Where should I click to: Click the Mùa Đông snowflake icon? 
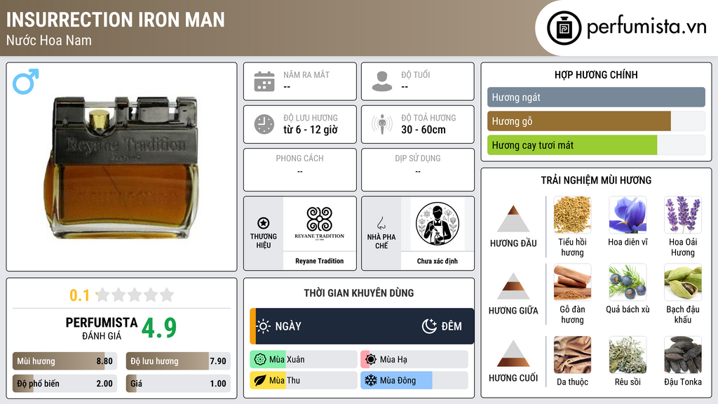(370, 380)
